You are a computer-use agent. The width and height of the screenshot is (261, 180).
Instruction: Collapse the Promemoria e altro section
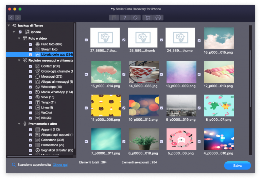pyautogui.click(x=19, y=124)
